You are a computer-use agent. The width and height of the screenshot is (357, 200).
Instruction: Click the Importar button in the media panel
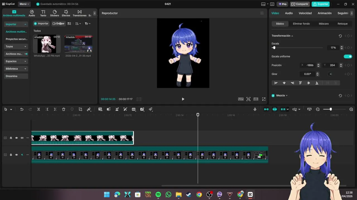click(x=41, y=24)
